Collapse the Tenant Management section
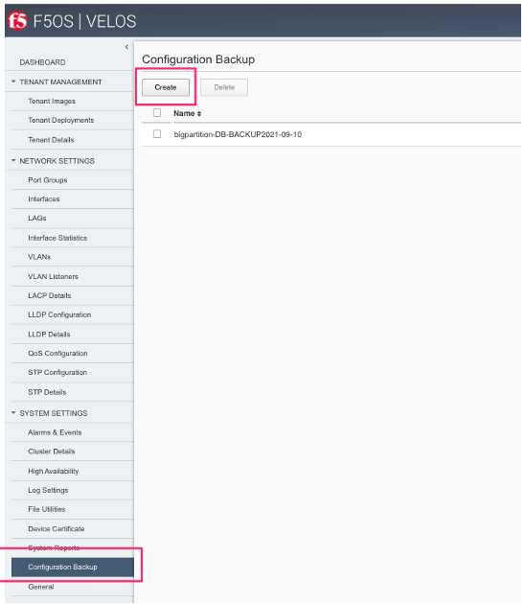The height and width of the screenshot is (604, 524). [13, 81]
